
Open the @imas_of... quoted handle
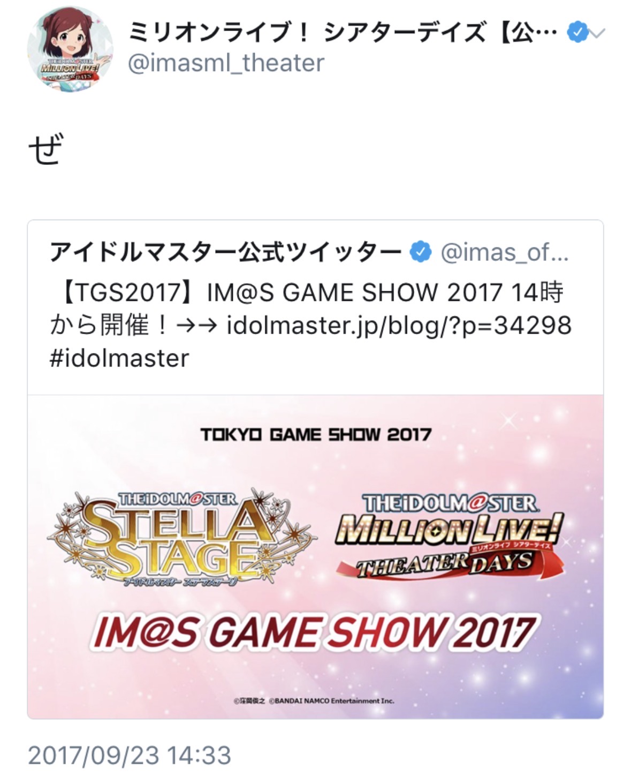[x=505, y=253]
